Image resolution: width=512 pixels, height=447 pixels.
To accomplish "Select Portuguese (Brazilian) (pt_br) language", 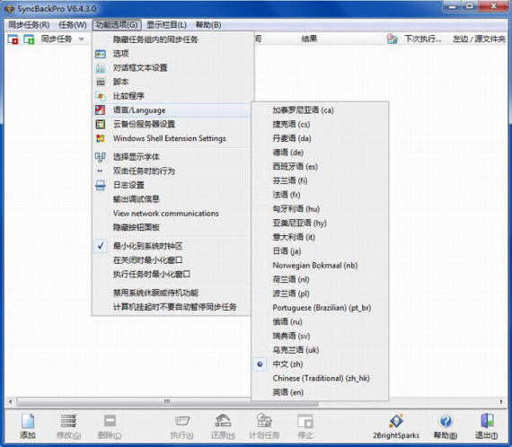I will coord(321,308).
